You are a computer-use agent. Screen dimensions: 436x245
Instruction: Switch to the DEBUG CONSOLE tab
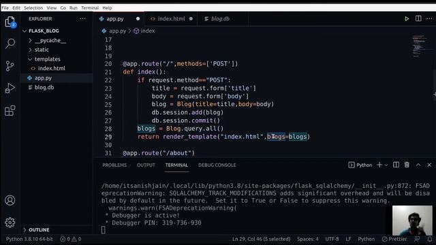tap(217, 165)
